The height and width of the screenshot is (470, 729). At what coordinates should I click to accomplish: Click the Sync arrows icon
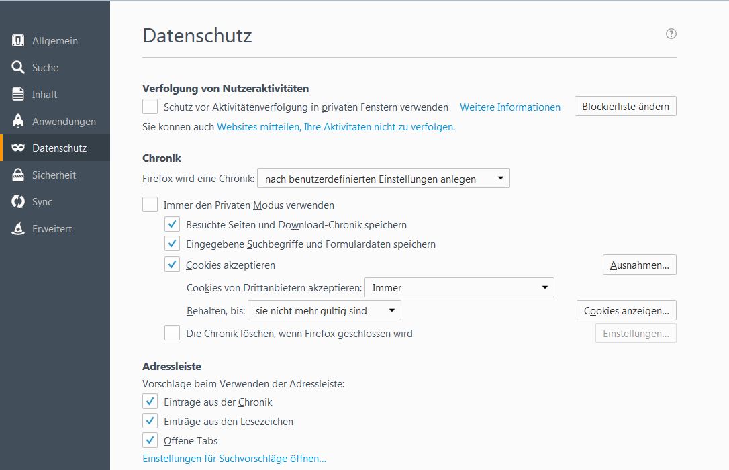[x=18, y=201]
